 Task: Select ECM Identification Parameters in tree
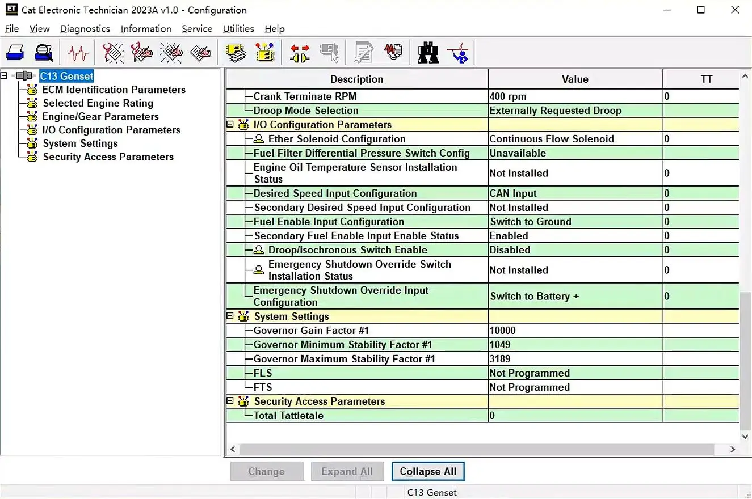pyautogui.click(x=114, y=90)
